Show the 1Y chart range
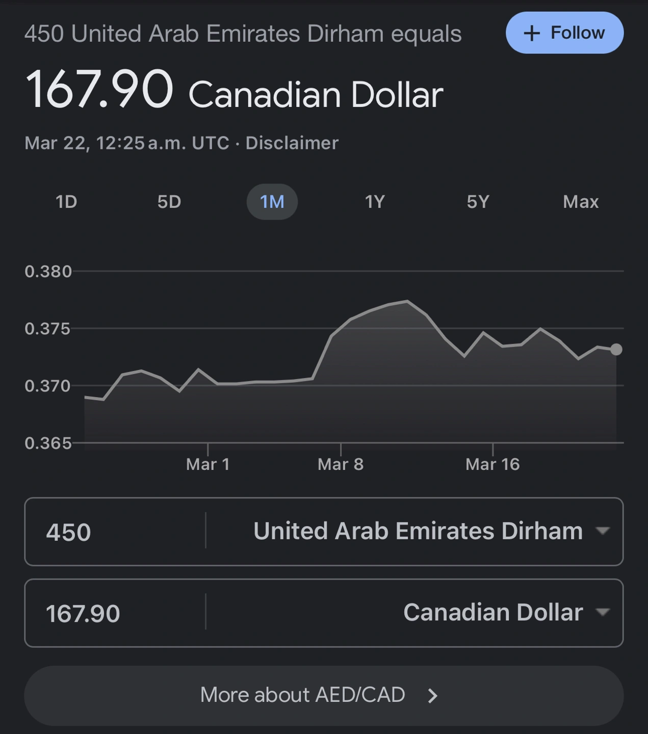This screenshot has height=734, width=648. pos(375,202)
